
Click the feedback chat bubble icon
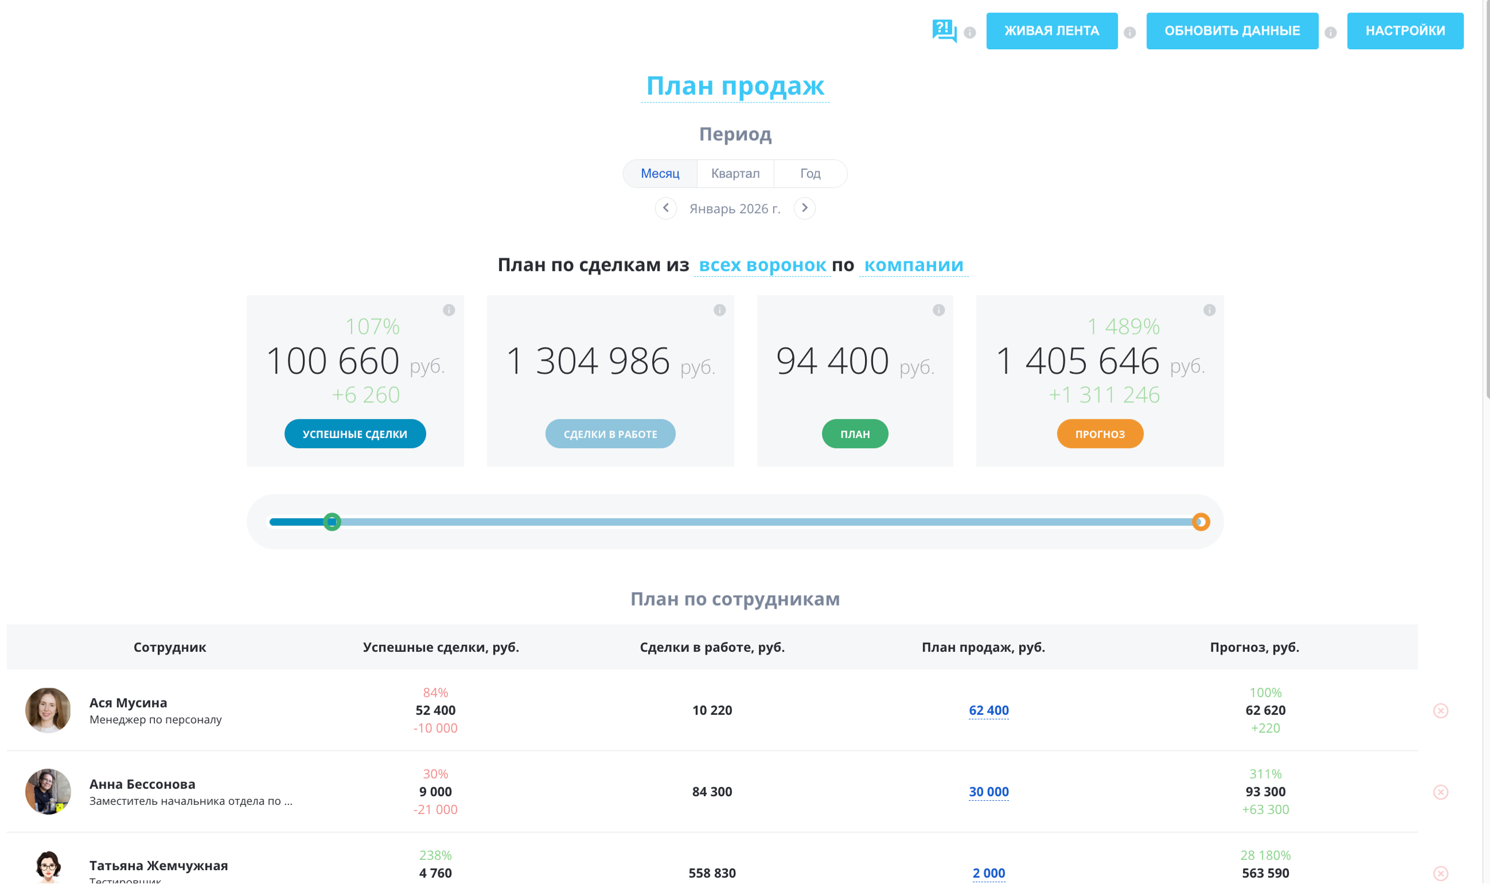(944, 31)
